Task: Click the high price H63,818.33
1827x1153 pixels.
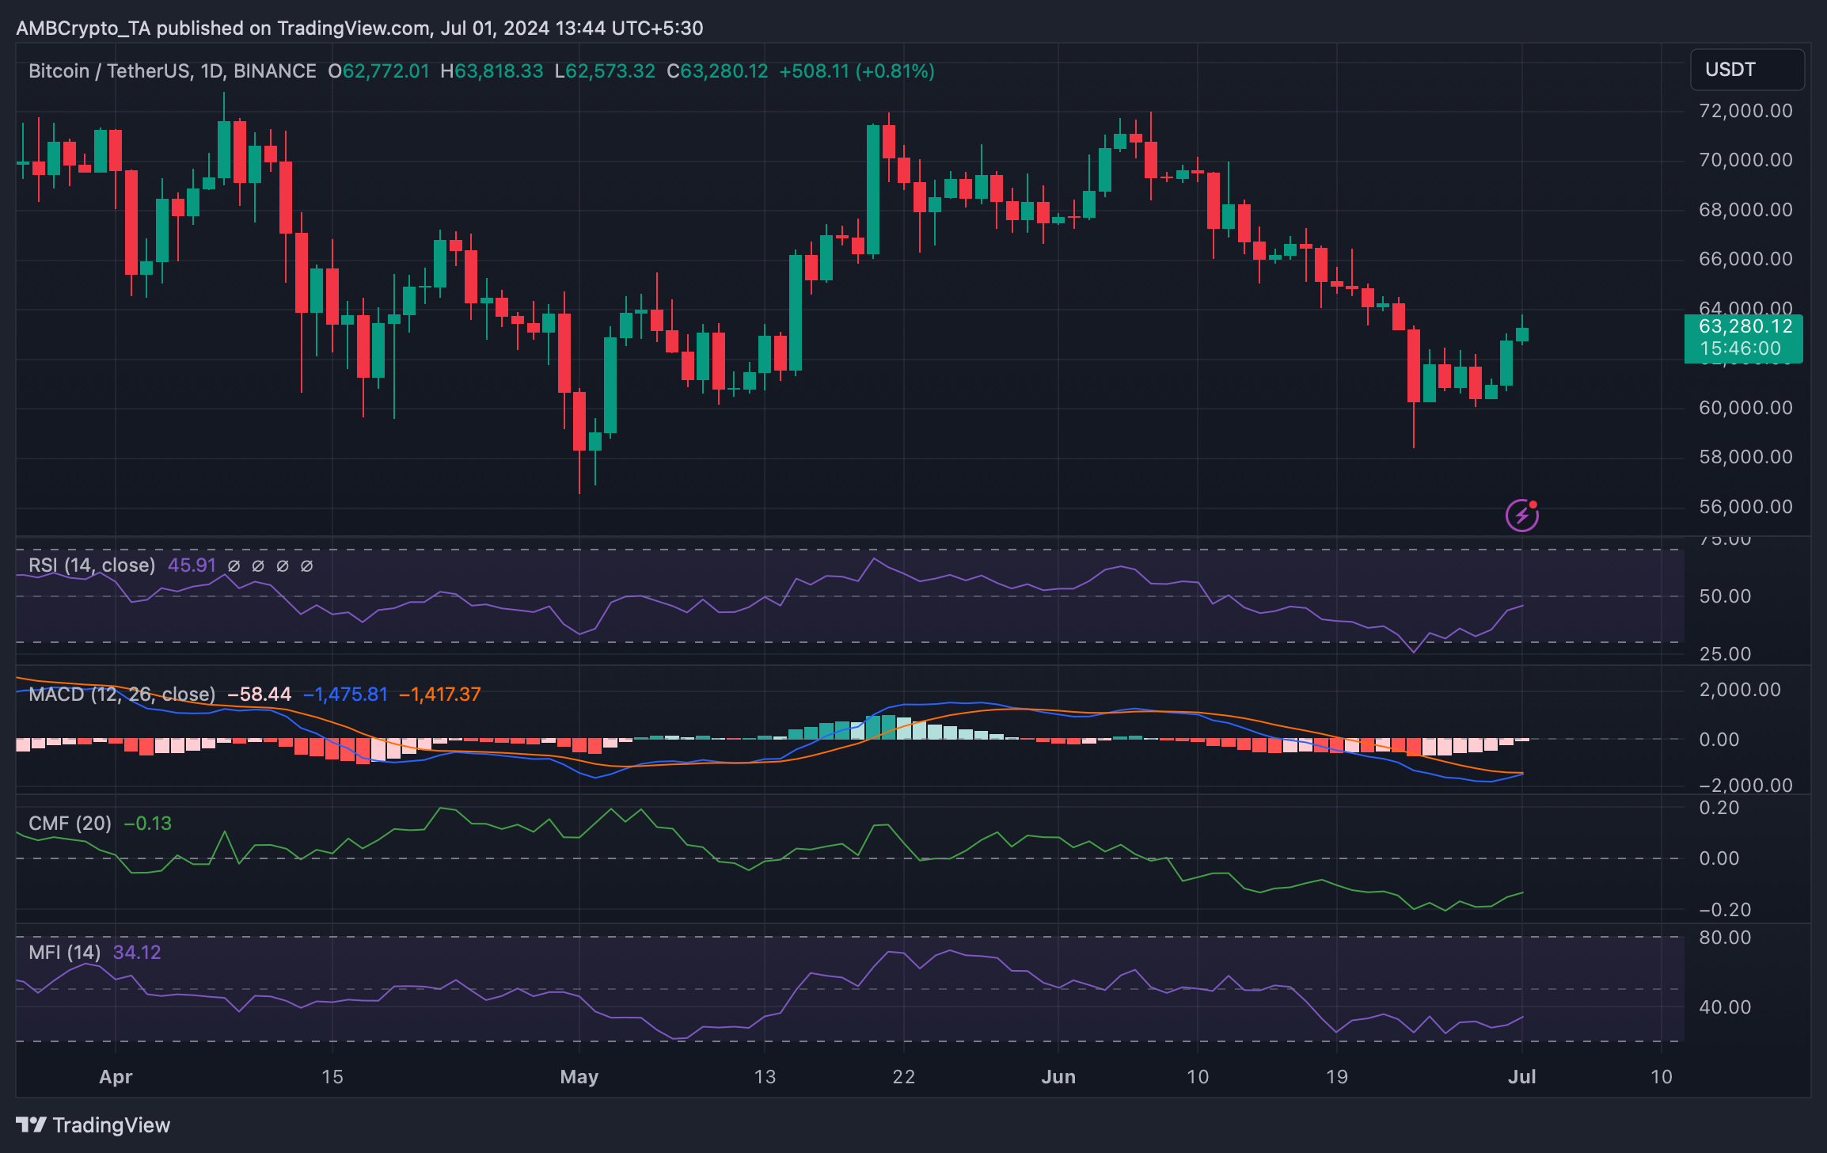Action: pos(492,71)
